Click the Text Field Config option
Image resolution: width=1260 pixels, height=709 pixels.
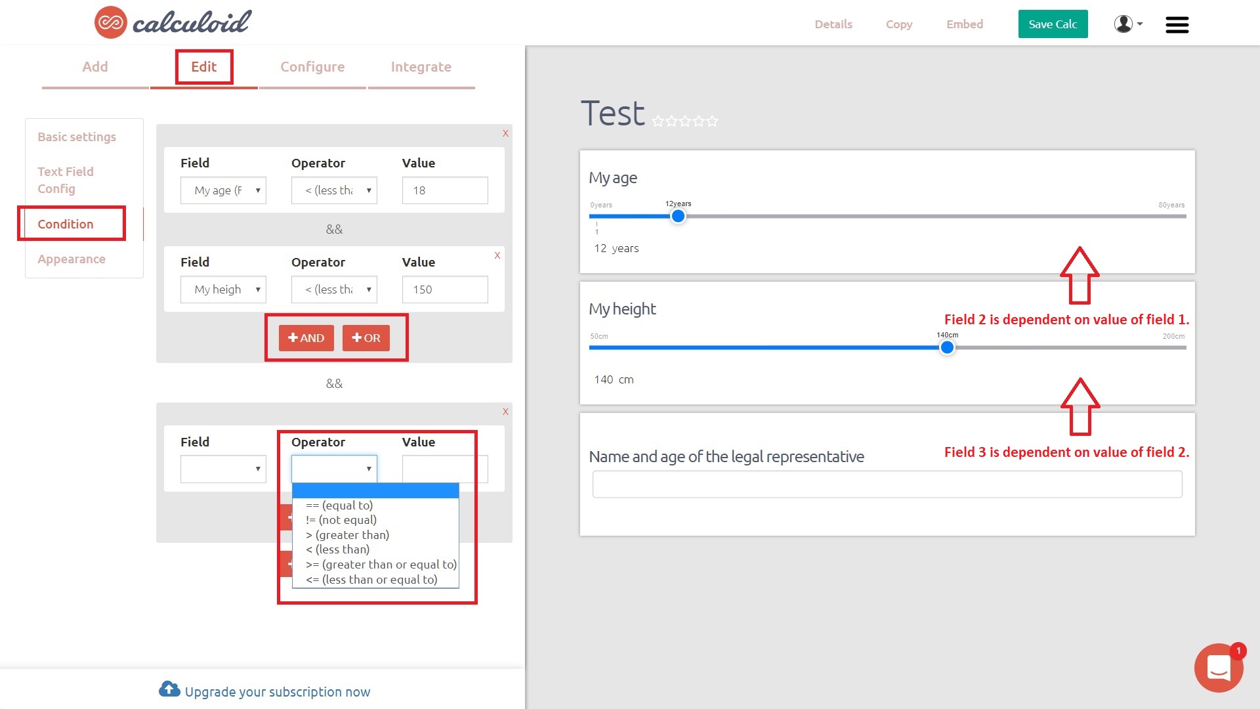pyautogui.click(x=65, y=179)
